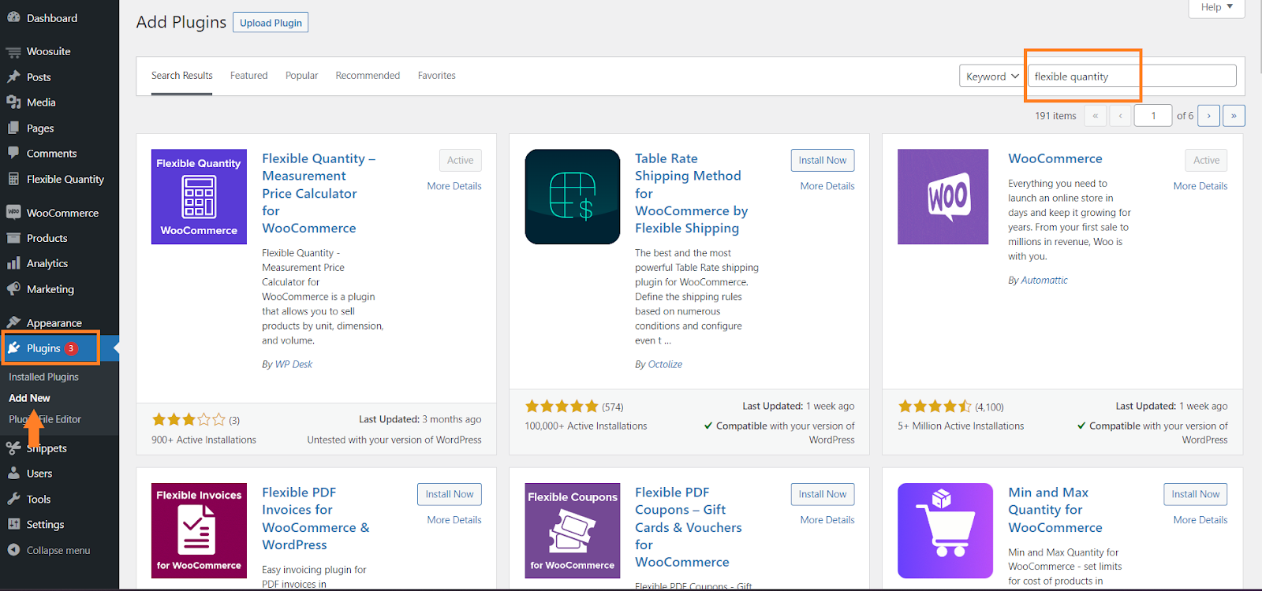The width and height of the screenshot is (1262, 591).
Task: Click the current page number field
Action: pos(1153,116)
